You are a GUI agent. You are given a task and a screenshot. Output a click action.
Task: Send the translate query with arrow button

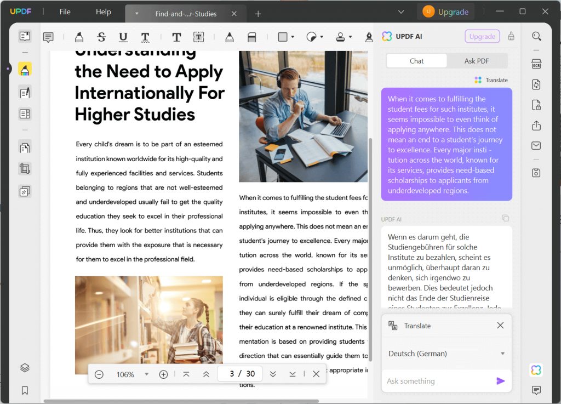[500, 380]
